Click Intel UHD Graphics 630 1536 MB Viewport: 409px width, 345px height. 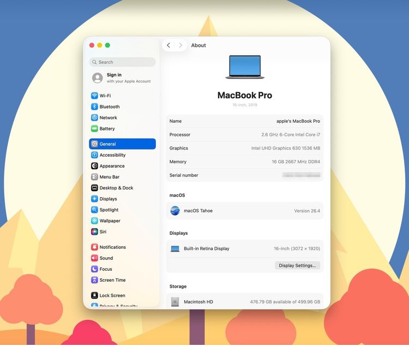coord(286,148)
